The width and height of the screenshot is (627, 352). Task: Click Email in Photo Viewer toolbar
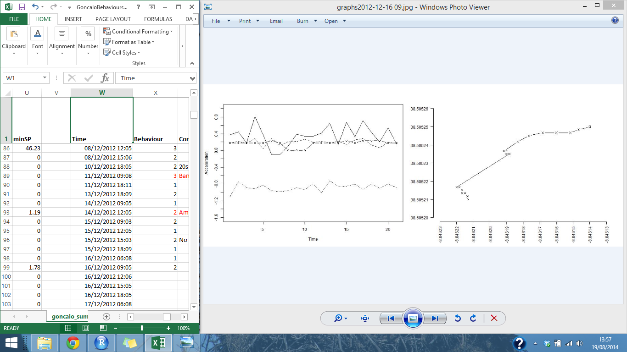point(276,21)
